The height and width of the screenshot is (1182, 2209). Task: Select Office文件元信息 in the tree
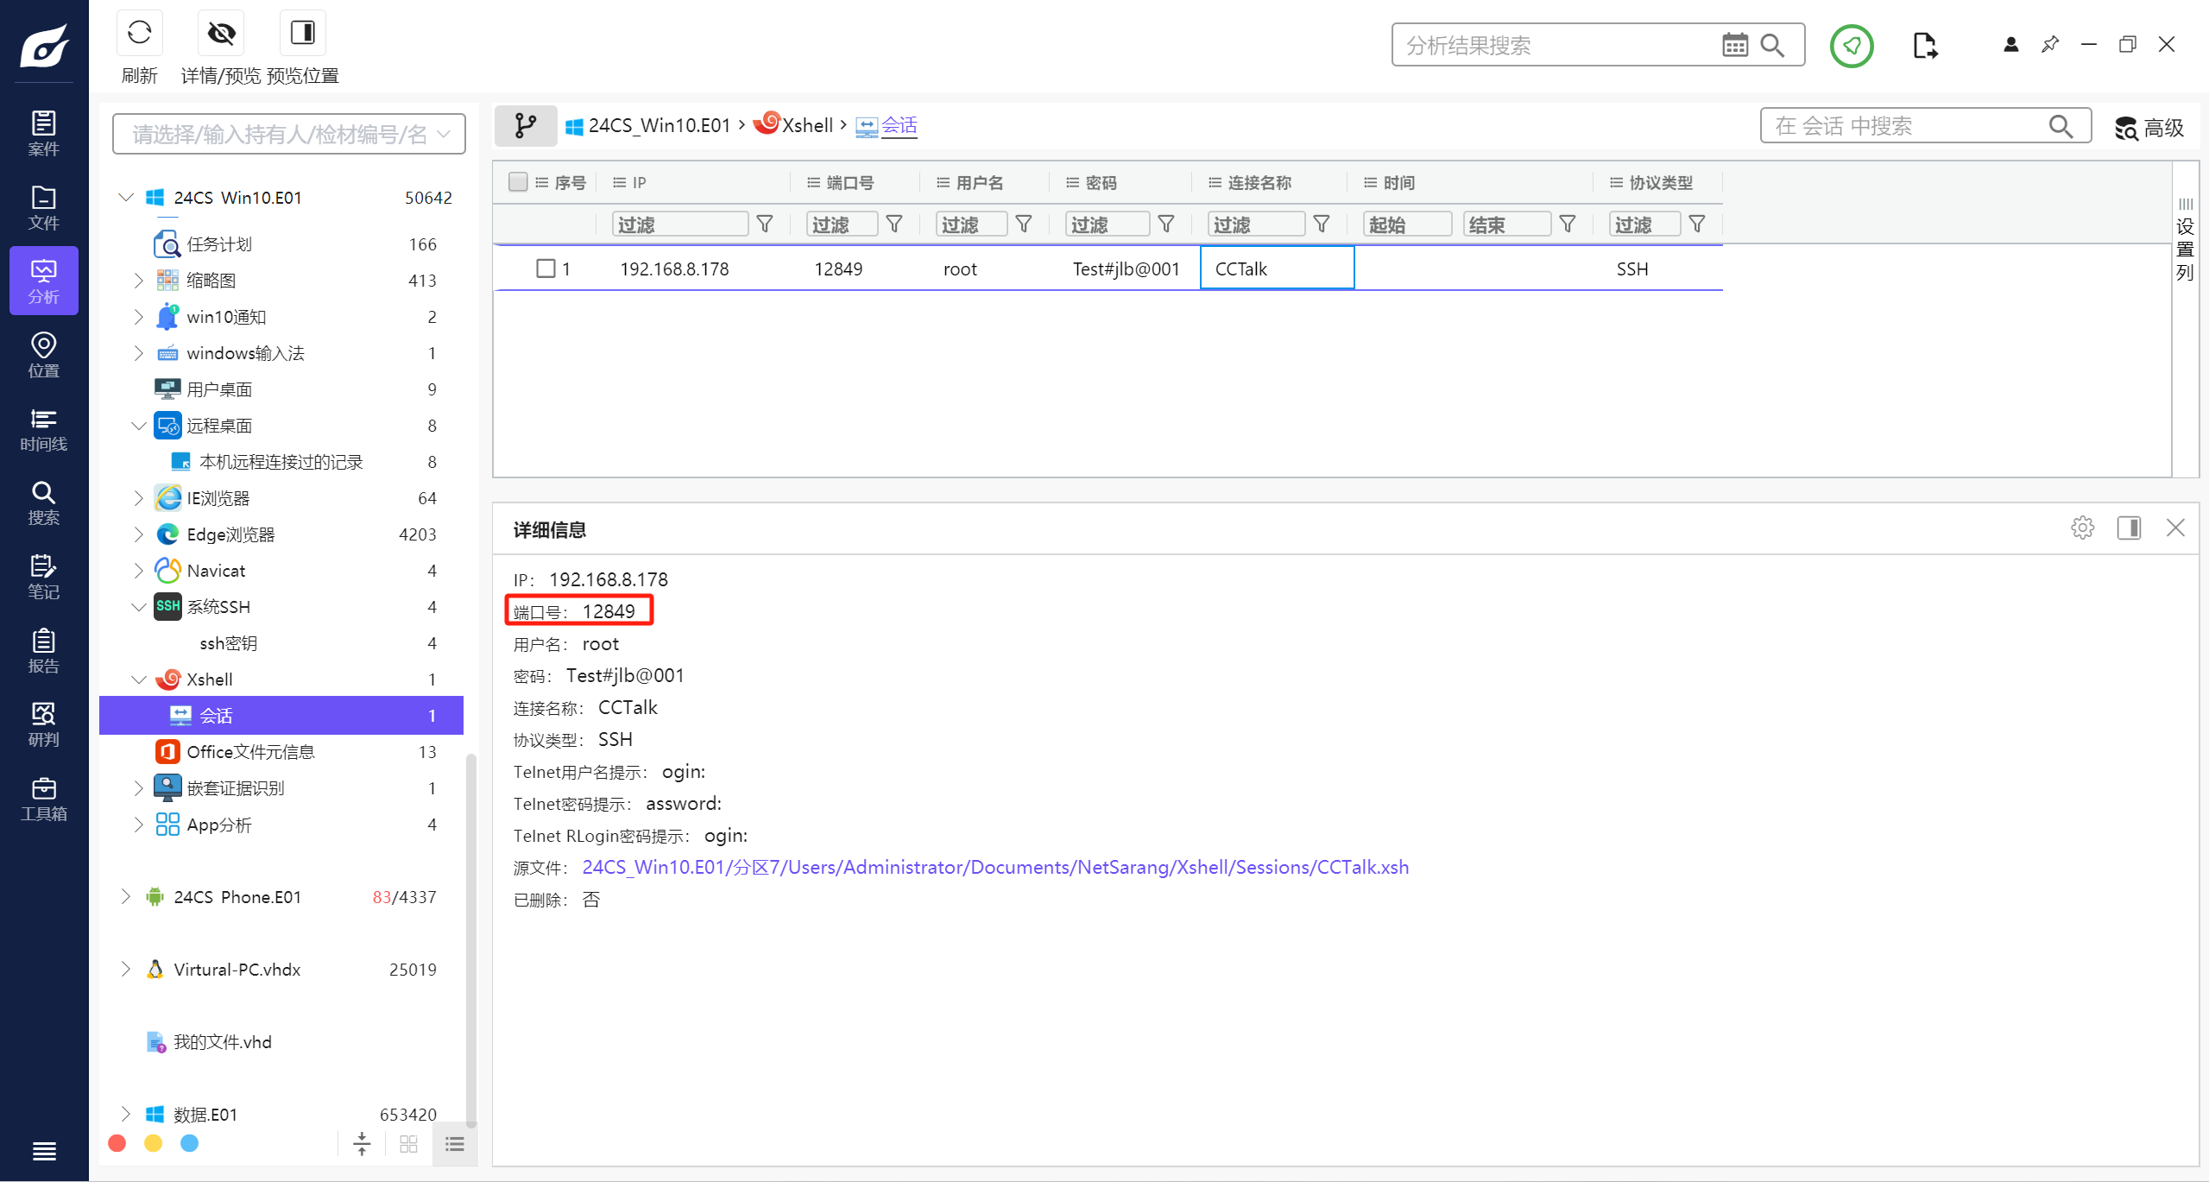(250, 752)
